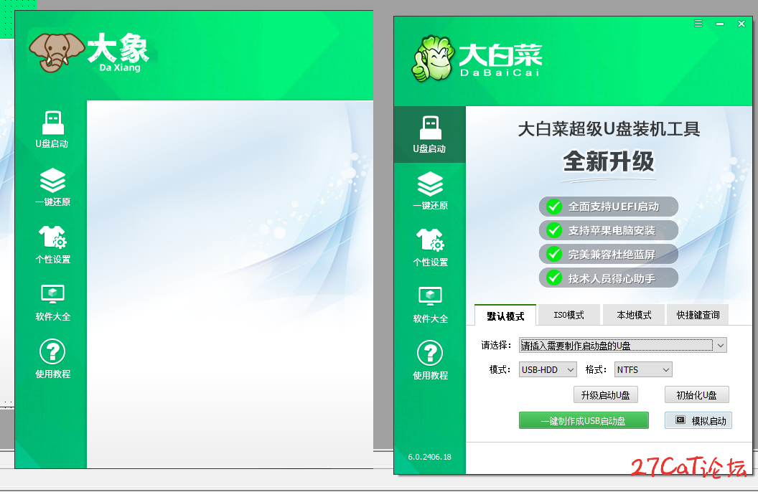758x497 pixels.
Task: Open 使用教程 help in the DaBaiCai sidebar
Action: click(430, 361)
